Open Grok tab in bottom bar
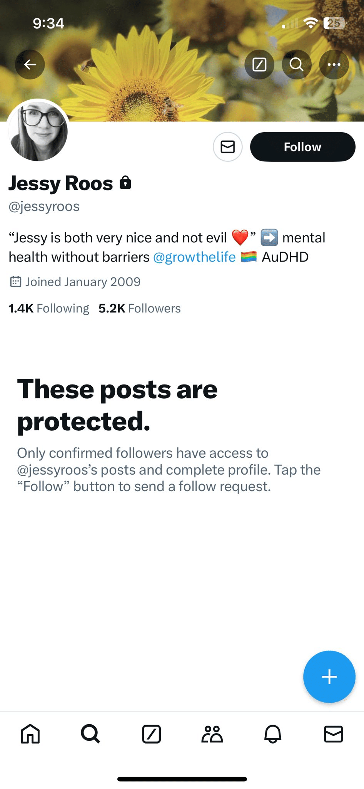The width and height of the screenshot is (364, 789). coord(151,734)
